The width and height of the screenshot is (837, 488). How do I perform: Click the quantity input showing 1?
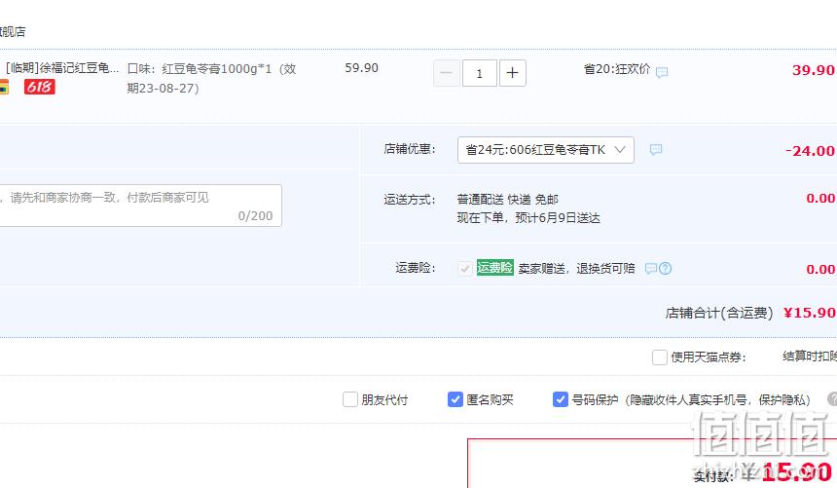(480, 73)
